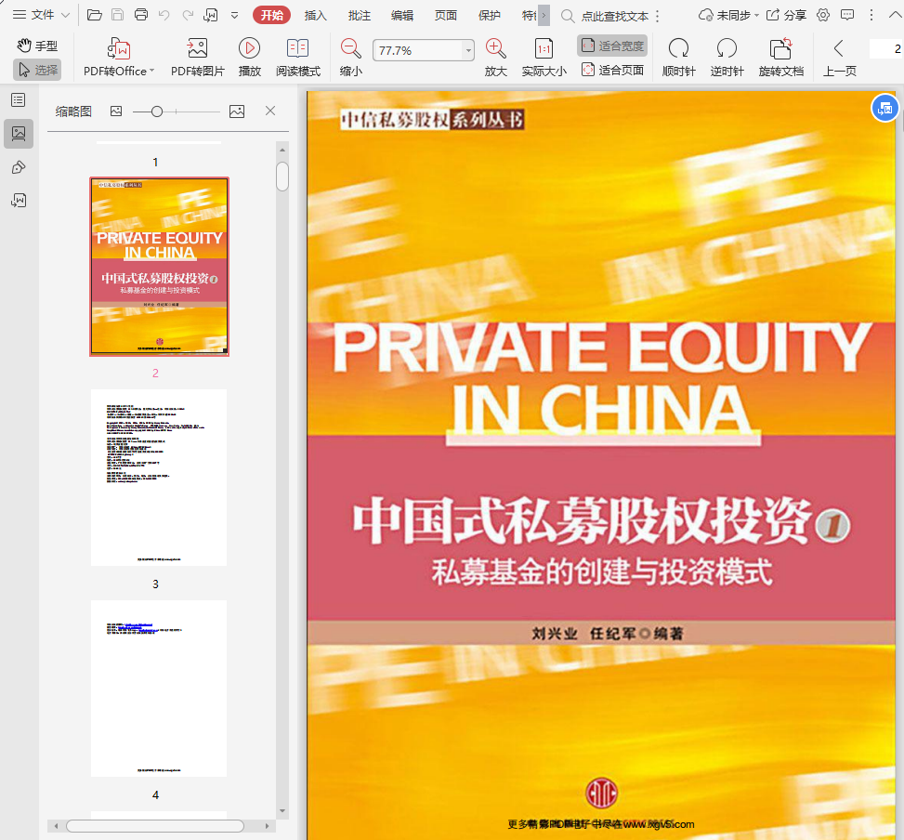Rotate page 逆时针 counterclockwise
This screenshot has height=840, width=904.
pos(727,57)
